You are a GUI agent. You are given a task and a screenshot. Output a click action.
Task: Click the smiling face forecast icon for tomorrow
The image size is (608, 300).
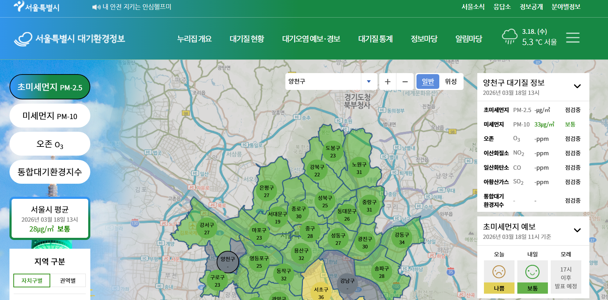pos(532,272)
